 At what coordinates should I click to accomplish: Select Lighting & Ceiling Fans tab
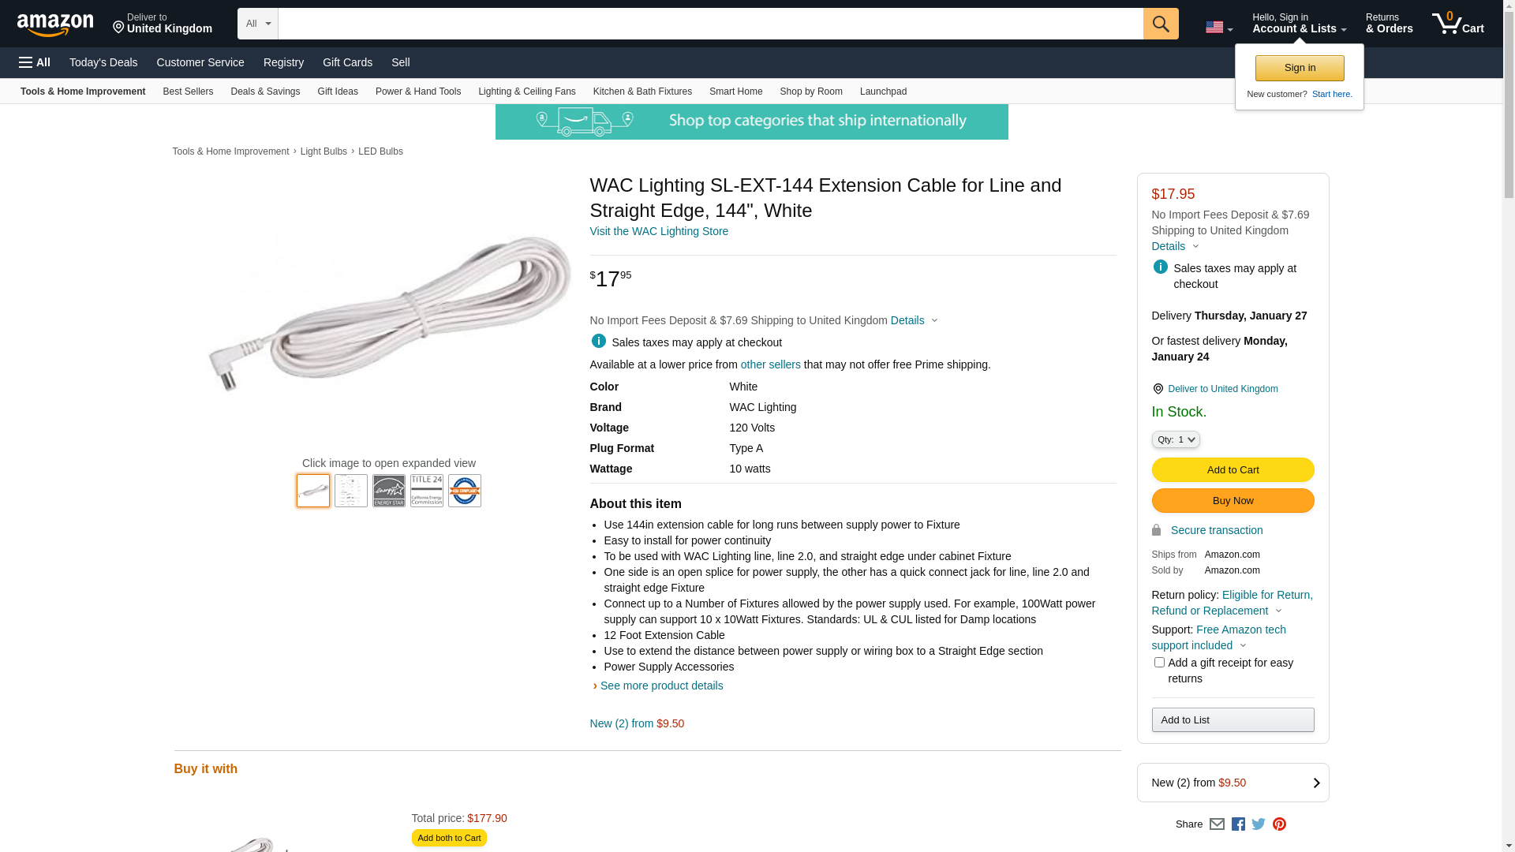click(x=526, y=92)
